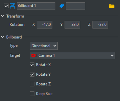
Task: Uncheck the Rotate Y option
Action: (32, 74)
